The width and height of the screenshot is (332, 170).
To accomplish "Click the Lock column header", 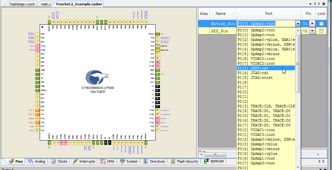I will (321, 14).
